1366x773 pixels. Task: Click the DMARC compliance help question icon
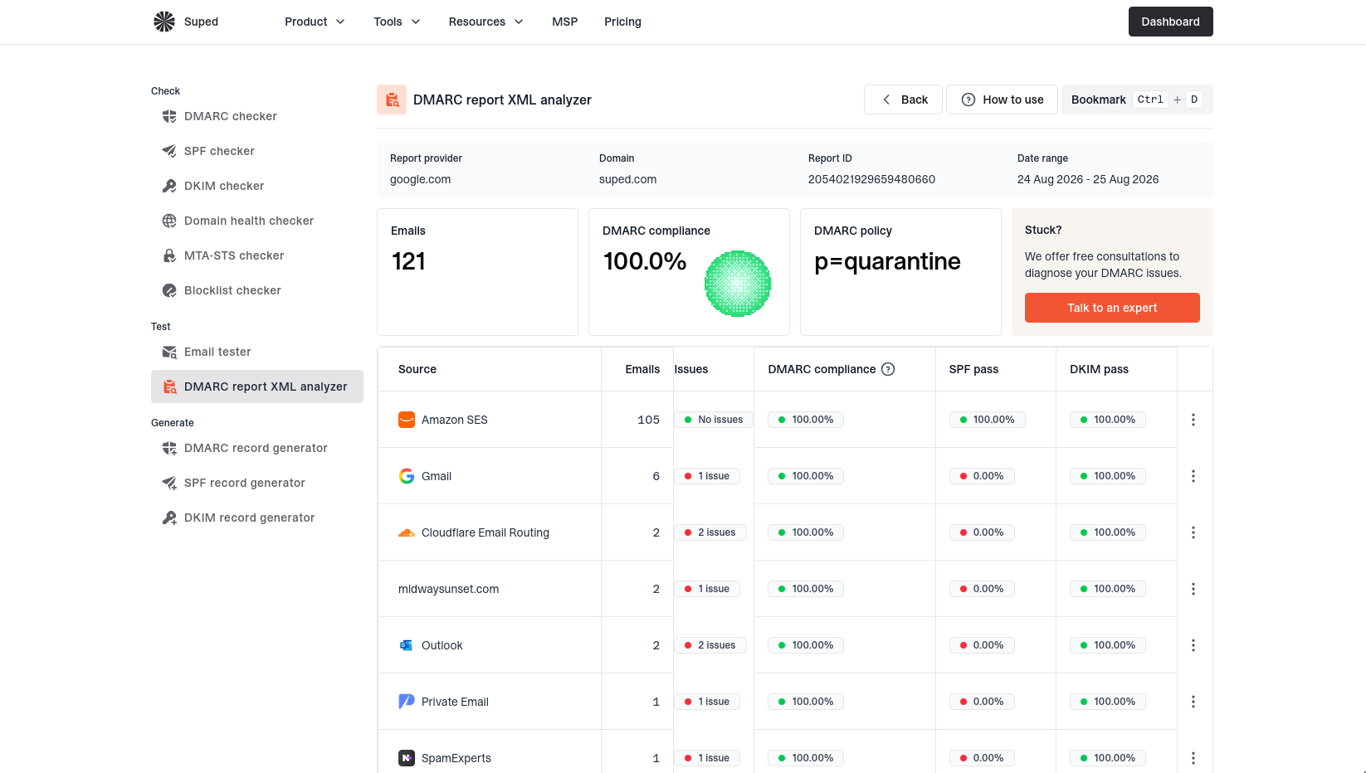[x=888, y=369]
